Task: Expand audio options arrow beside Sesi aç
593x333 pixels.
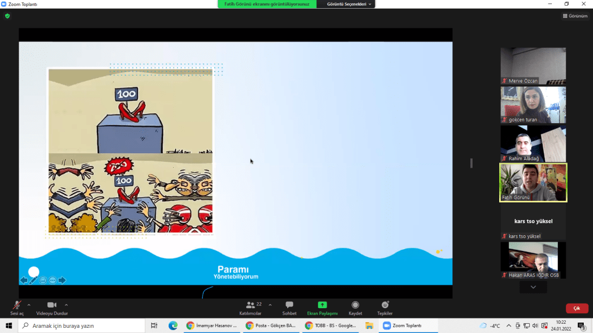Action: [29, 305]
